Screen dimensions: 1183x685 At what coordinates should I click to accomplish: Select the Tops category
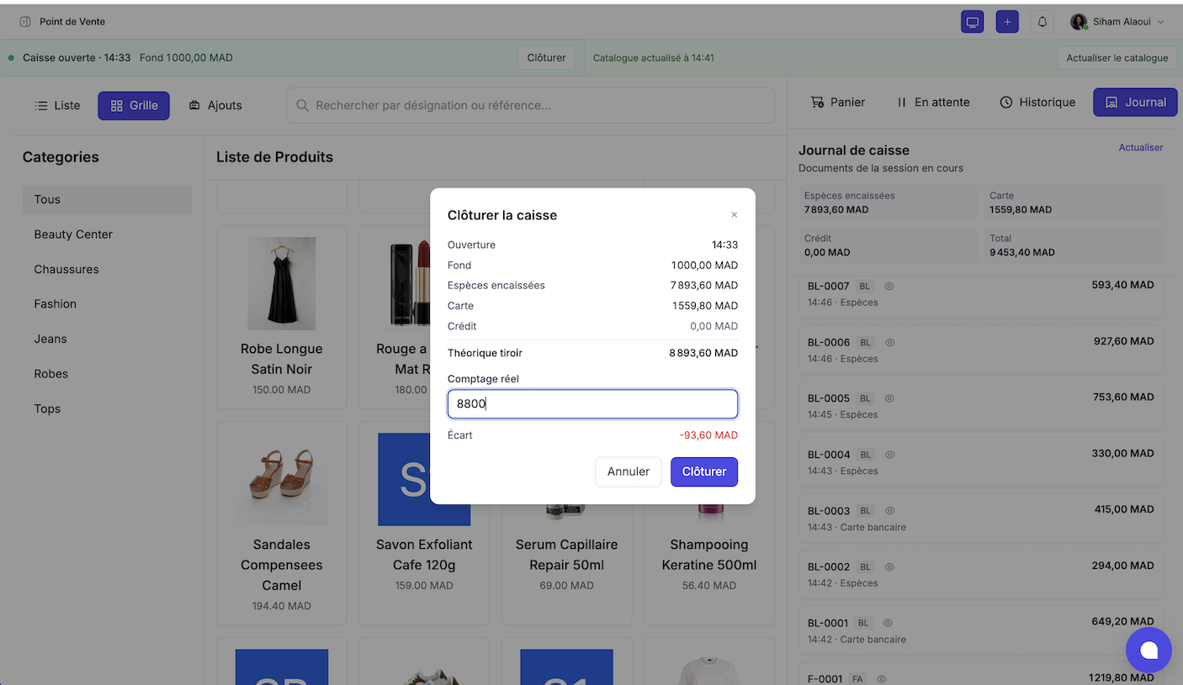point(108,409)
